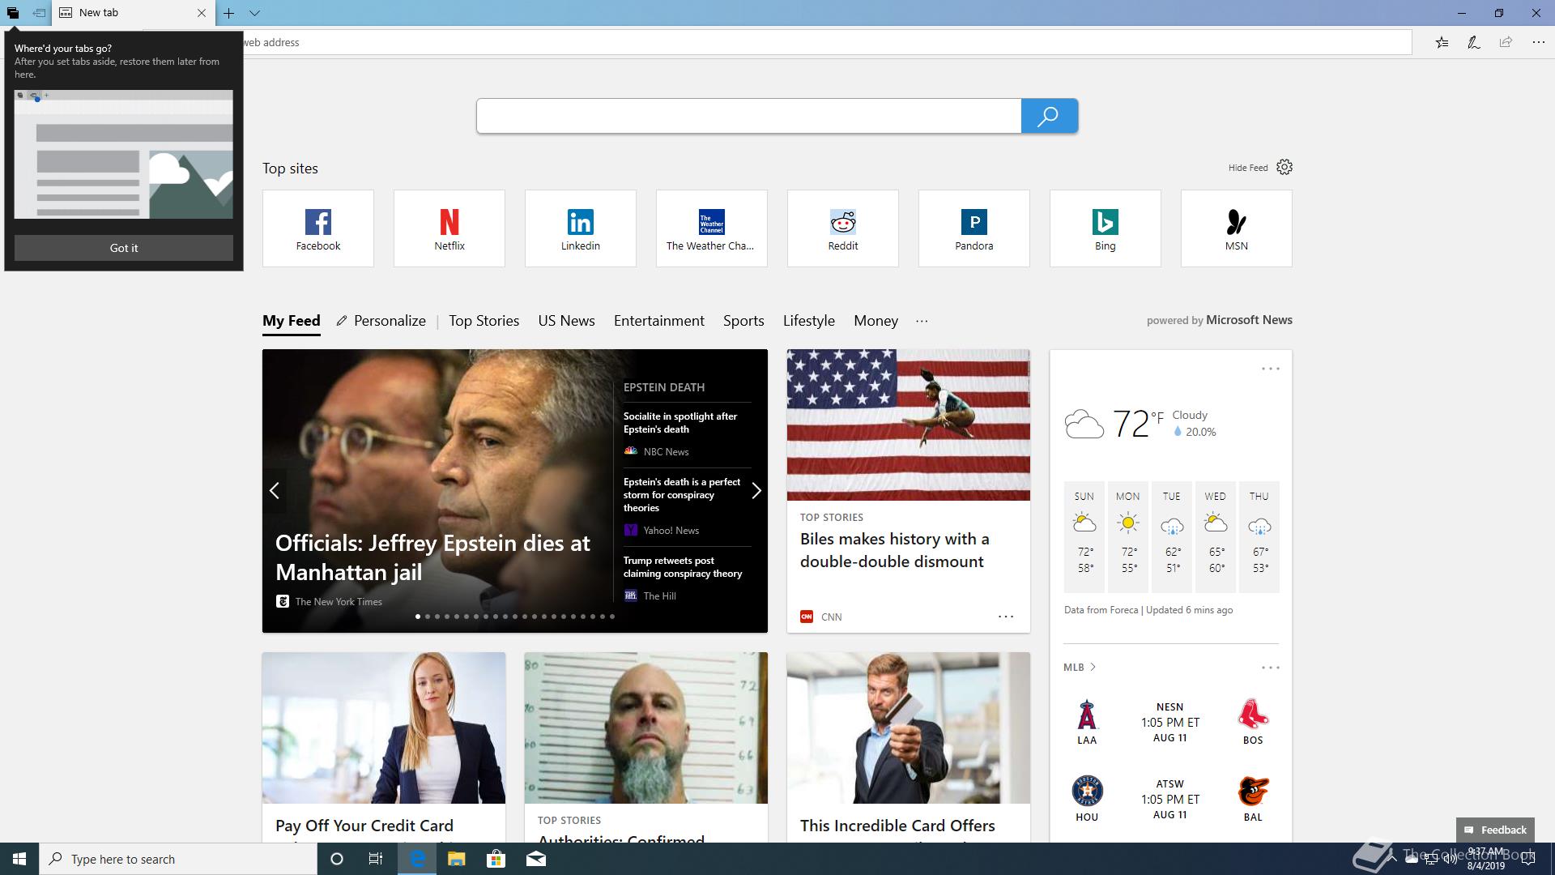Click the Pay Off Your Credit Card thumbnail
1555x875 pixels.
pyautogui.click(x=384, y=728)
